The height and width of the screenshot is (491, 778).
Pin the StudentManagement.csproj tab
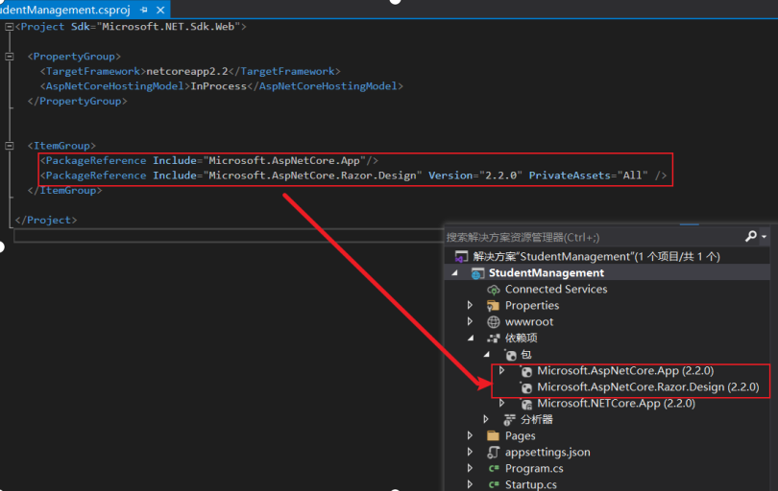[144, 10]
